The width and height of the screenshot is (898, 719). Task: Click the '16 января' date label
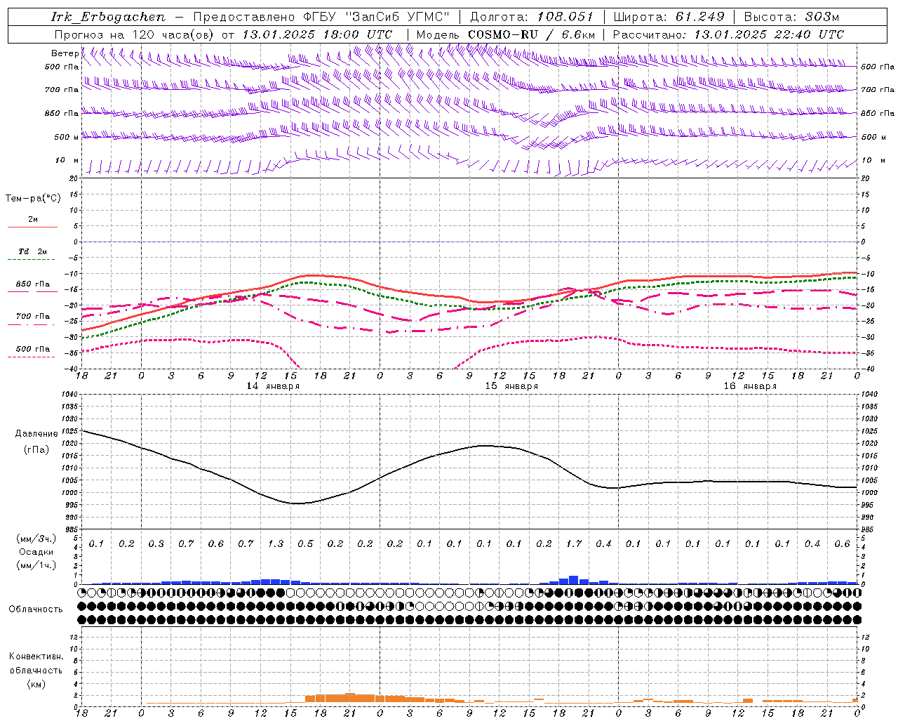(x=750, y=386)
